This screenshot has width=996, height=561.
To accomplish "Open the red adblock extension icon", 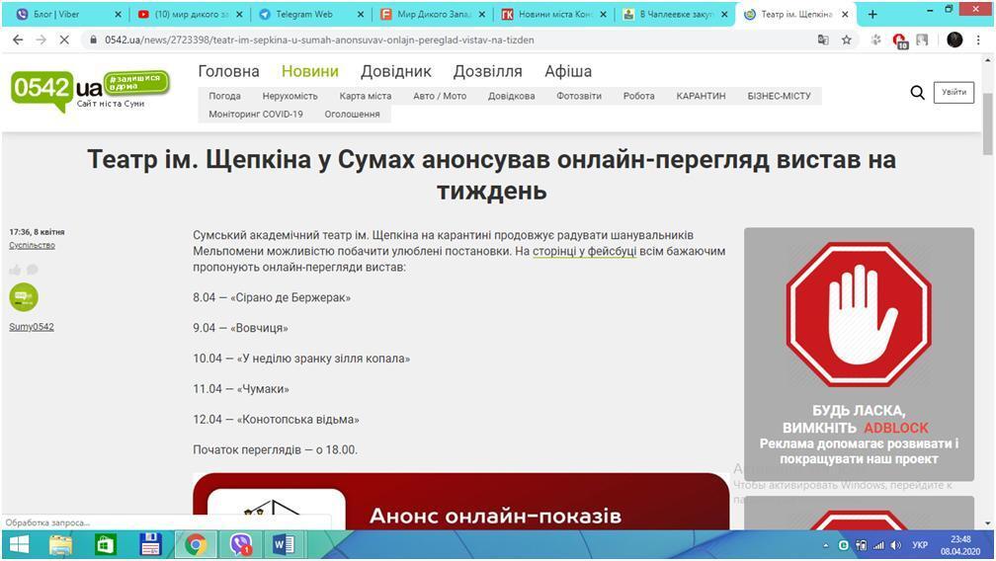I will (900, 40).
